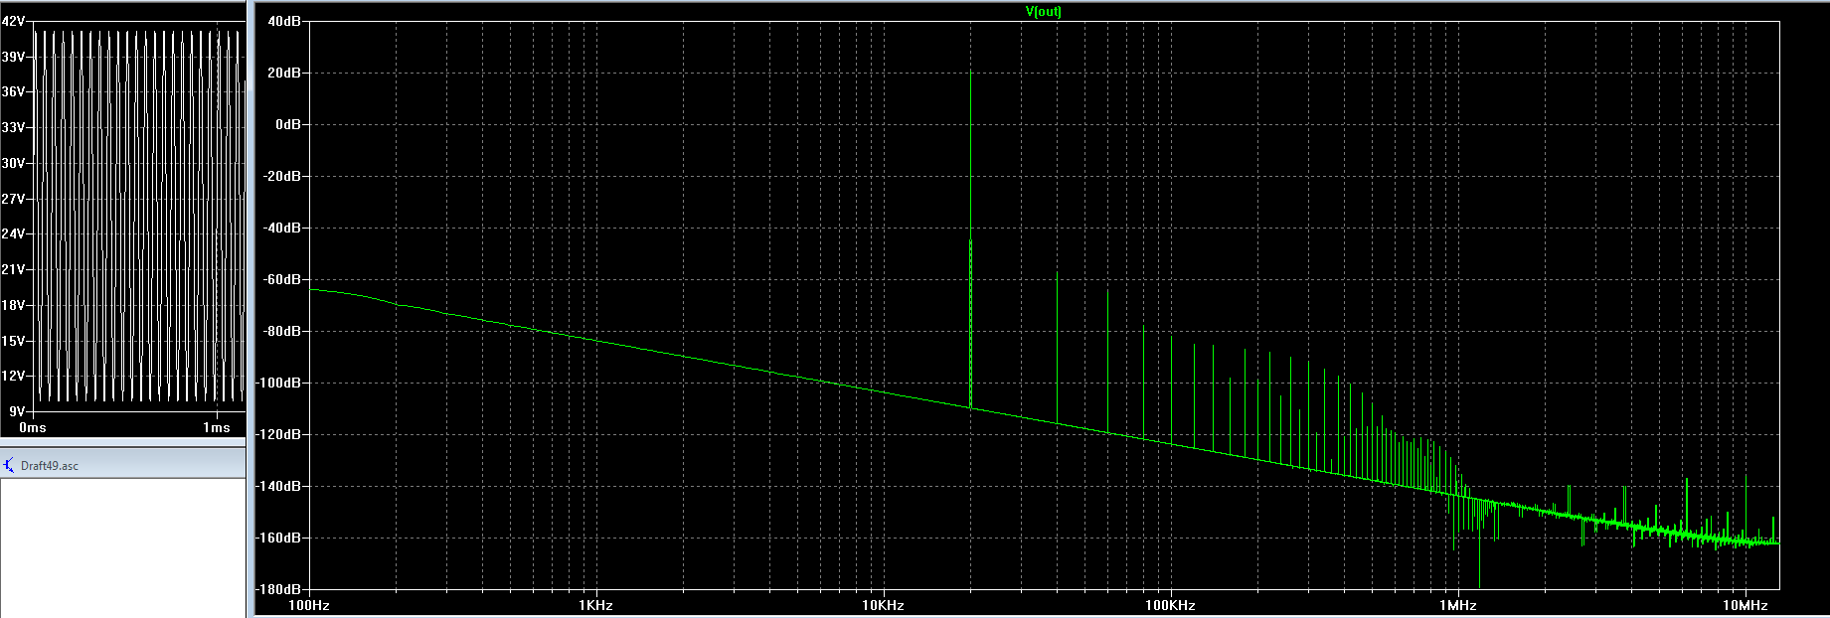The width and height of the screenshot is (1830, 618).
Task: Click the -20dB axis label
Action: 282,177
